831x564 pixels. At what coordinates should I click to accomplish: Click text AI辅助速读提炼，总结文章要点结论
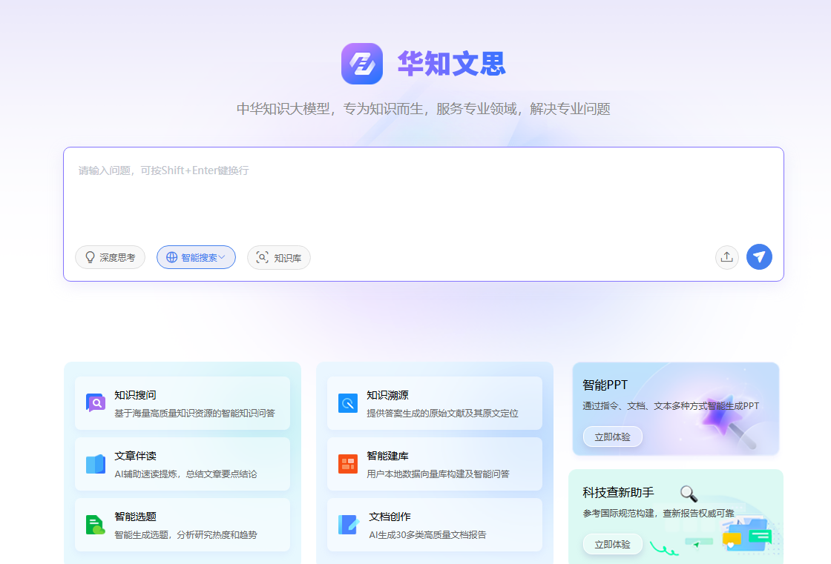(x=185, y=474)
